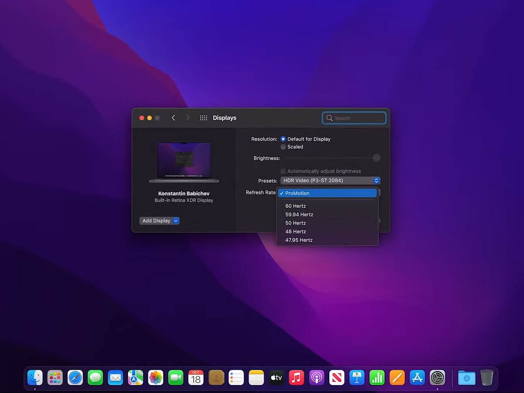Enable Automatically adjust brightness
The image size is (524, 393).
(283, 171)
